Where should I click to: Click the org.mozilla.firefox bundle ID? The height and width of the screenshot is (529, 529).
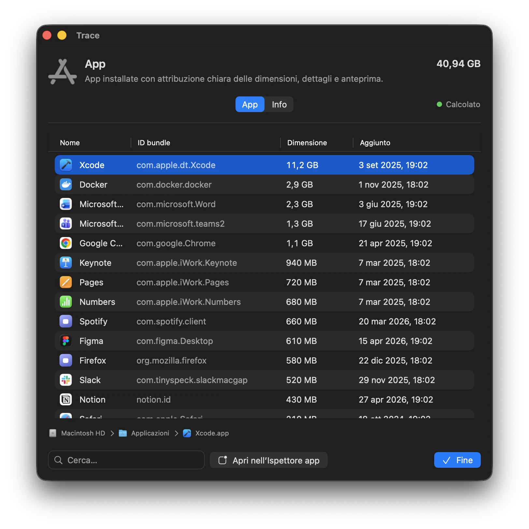pos(171,361)
